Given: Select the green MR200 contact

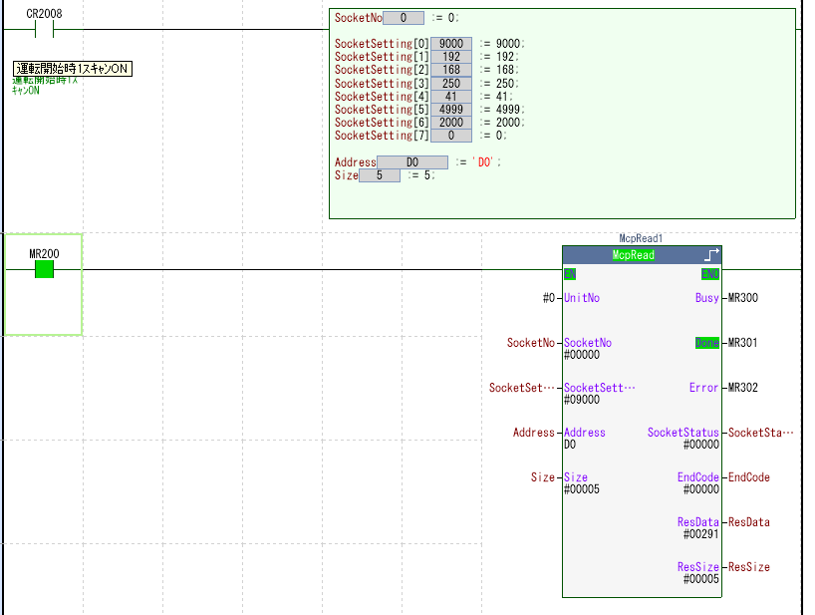Looking at the screenshot, I should (x=44, y=269).
